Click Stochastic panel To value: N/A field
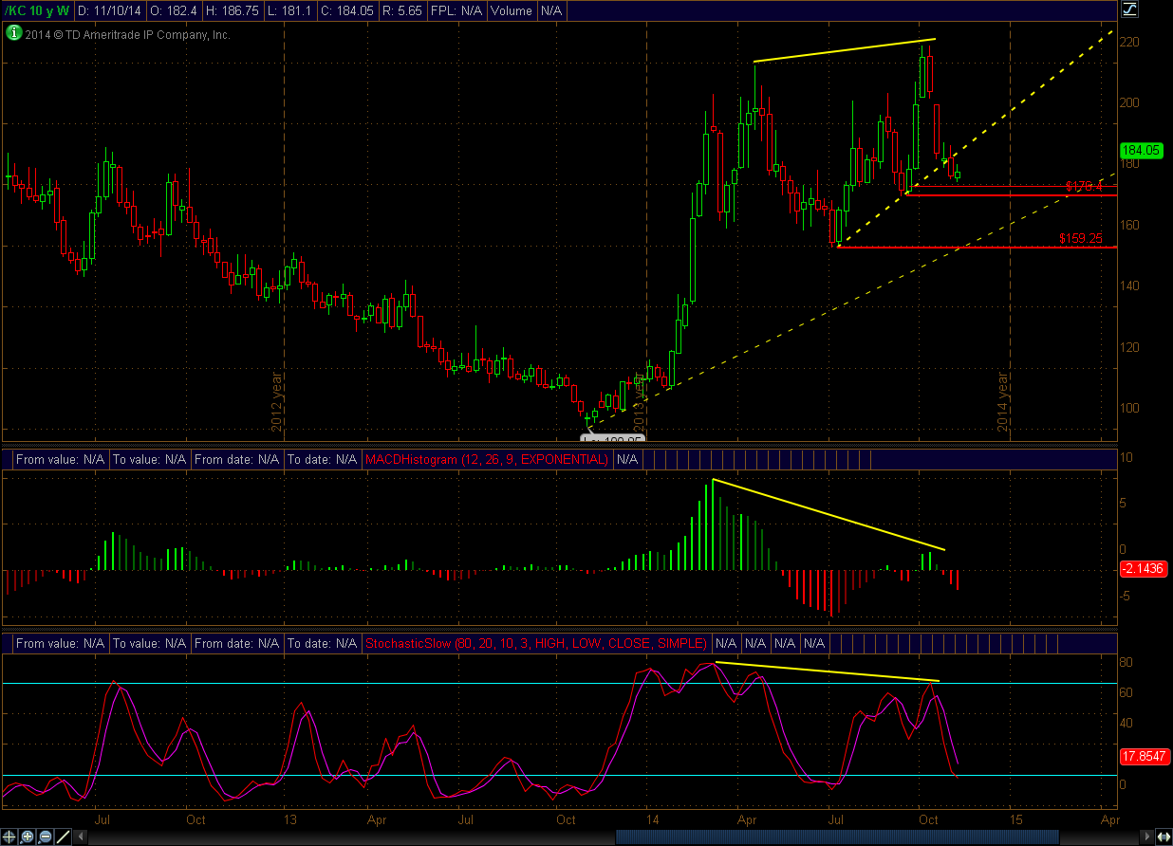Image resolution: width=1173 pixels, height=846 pixels. 150,643
